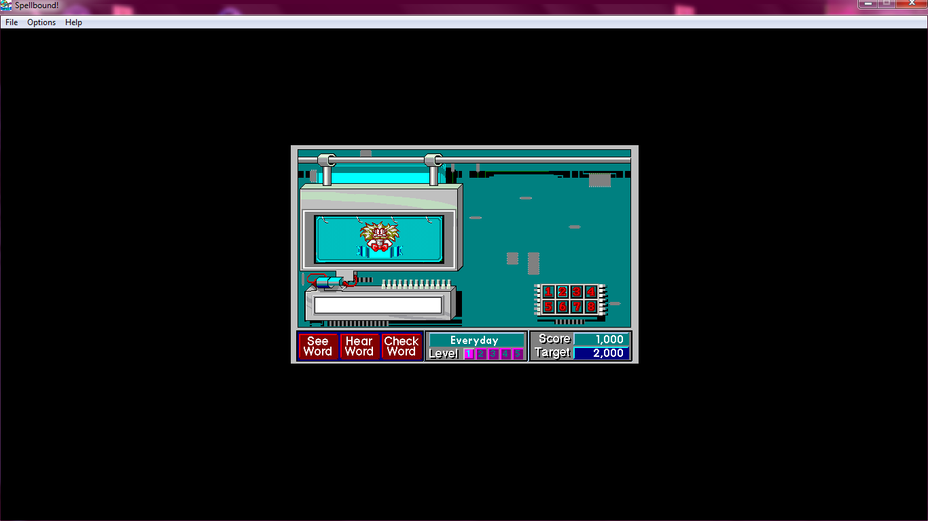Screen dimensions: 928x521
Task: Select the Level 2 box
Action: 481,354
